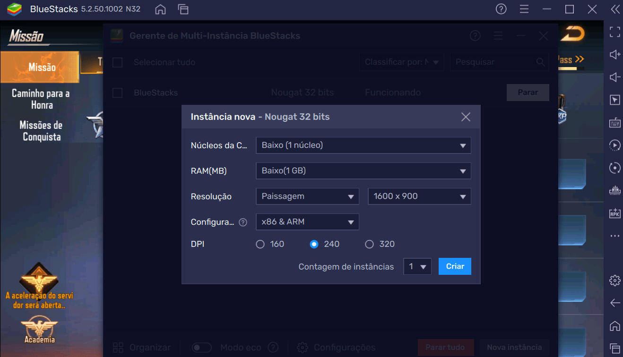Open the multi-window recent apps icon in title bar
The image size is (623, 357).
pos(183,9)
